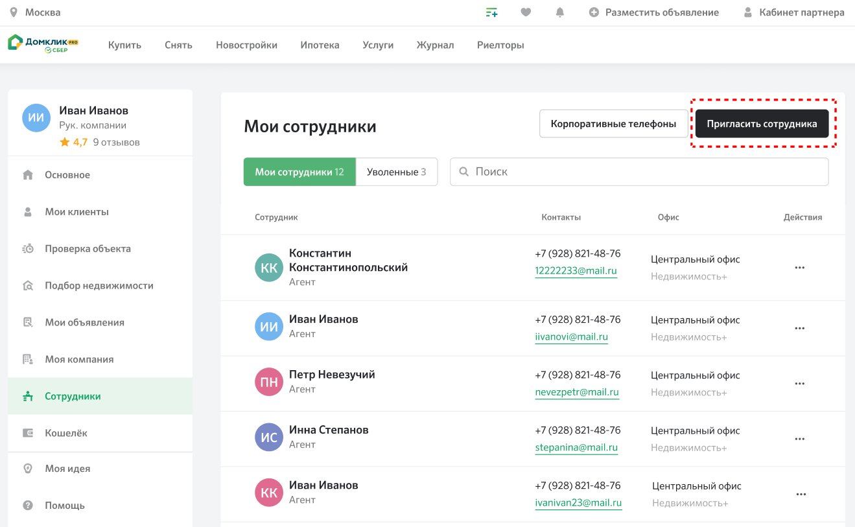Click the name Инна Степанов
Image resolution: width=855 pixels, height=527 pixels.
(x=329, y=430)
